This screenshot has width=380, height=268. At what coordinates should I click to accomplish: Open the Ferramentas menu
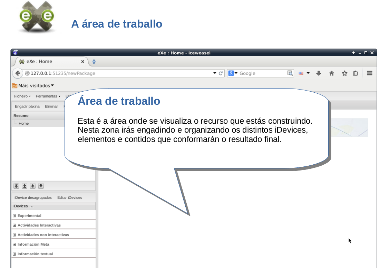click(x=48, y=96)
